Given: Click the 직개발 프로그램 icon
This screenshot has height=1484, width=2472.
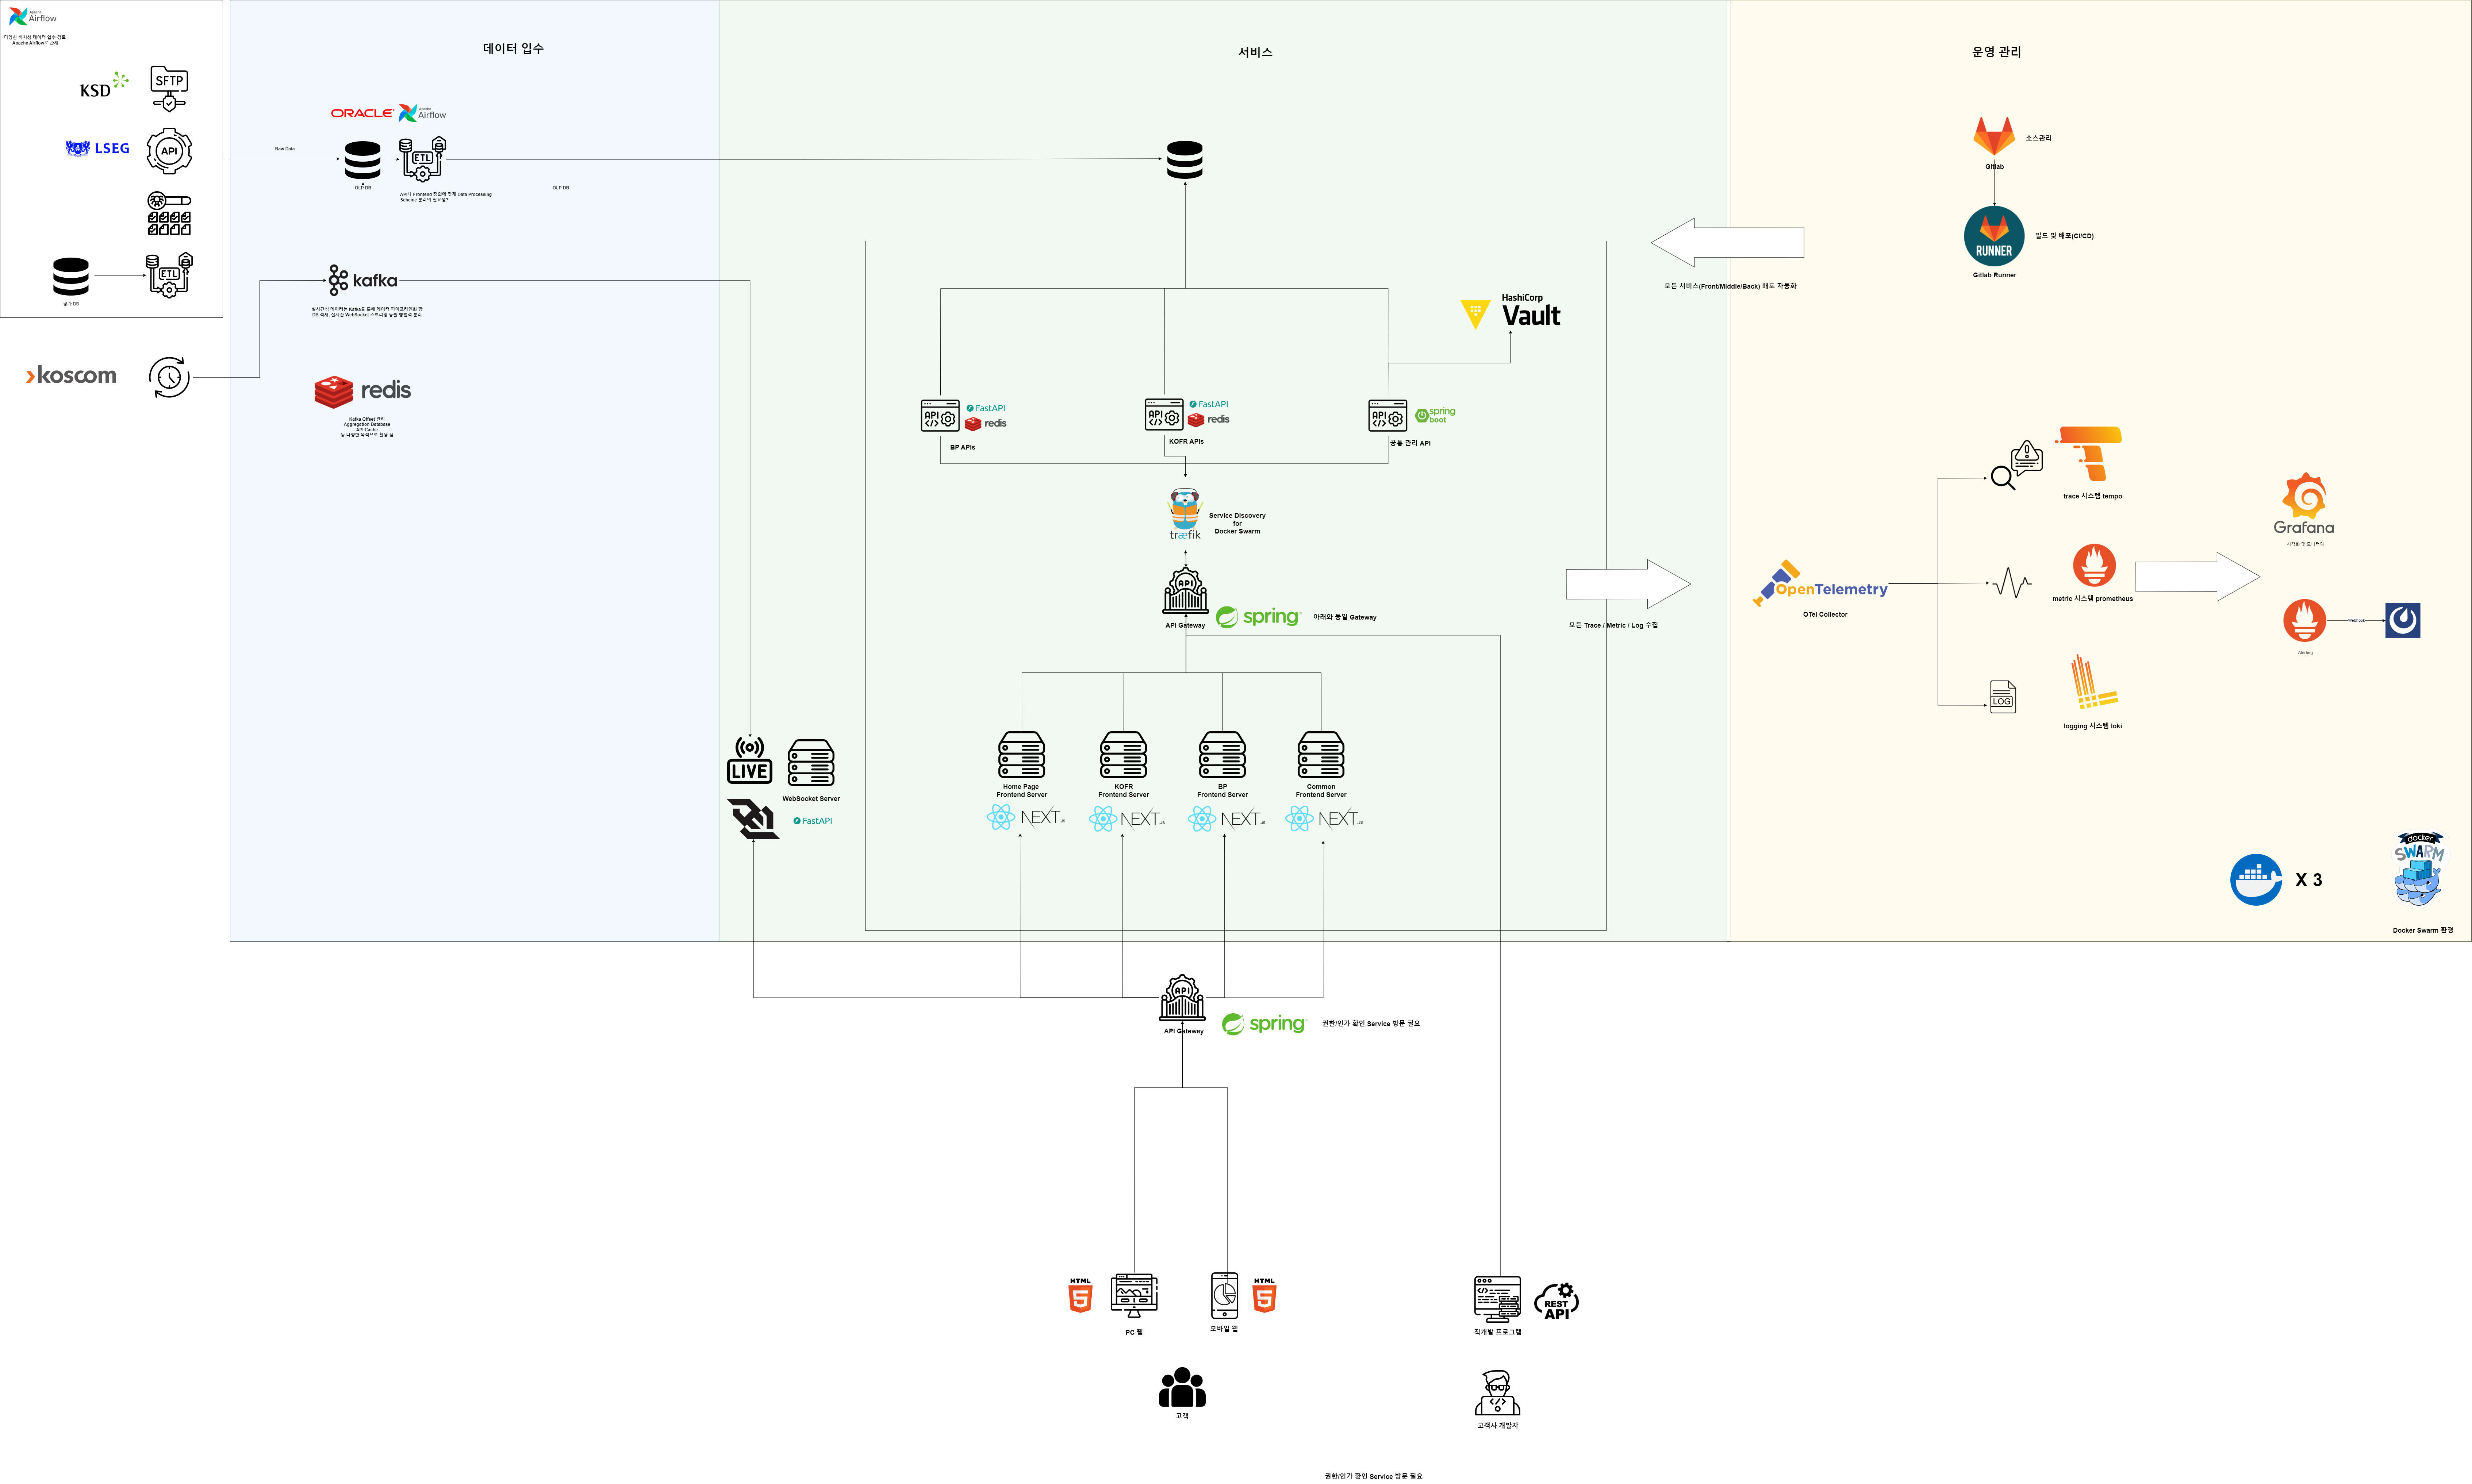Looking at the screenshot, I should tap(1498, 1299).
